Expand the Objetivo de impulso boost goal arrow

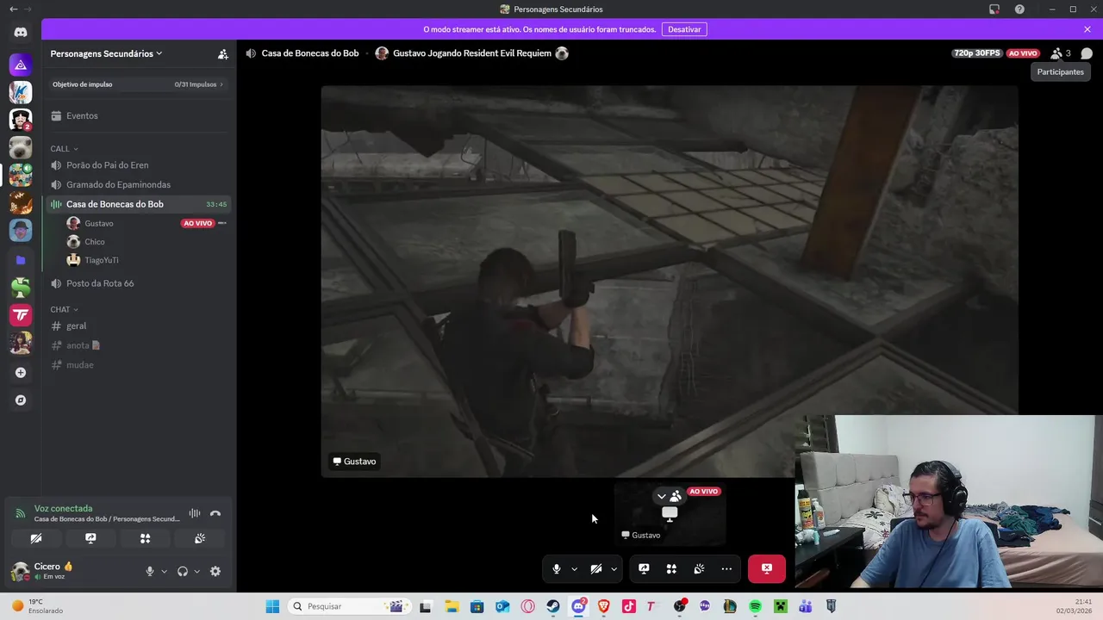click(x=221, y=84)
